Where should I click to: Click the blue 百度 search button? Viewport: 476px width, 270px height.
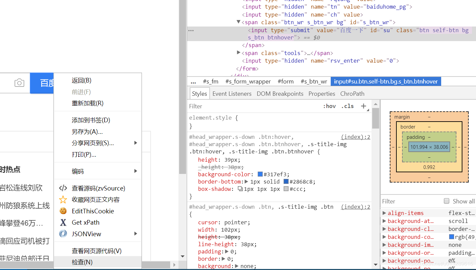(x=42, y=83)
